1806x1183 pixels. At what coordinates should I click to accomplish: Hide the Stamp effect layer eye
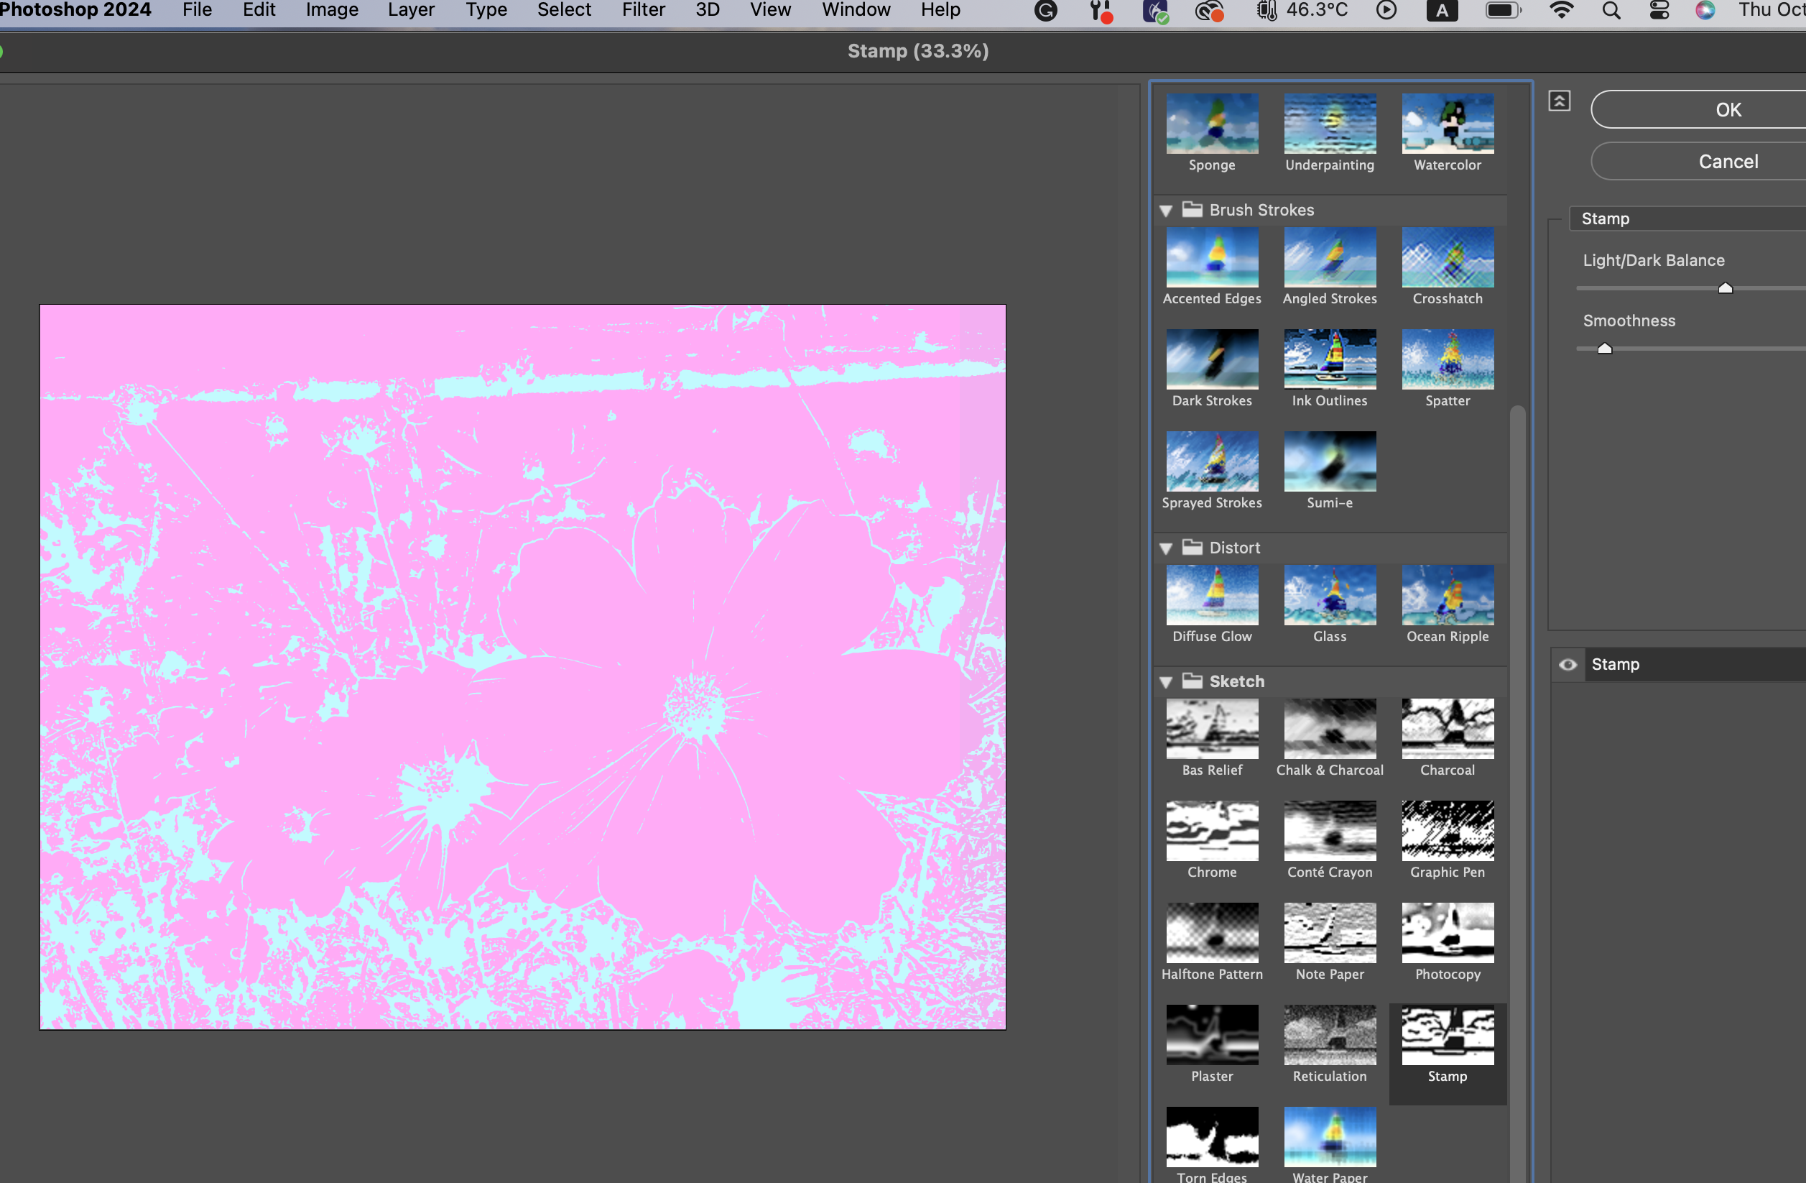tap(1567, 665)
